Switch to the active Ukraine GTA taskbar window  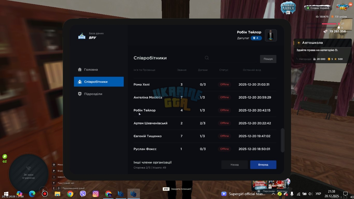coord(134,194)
